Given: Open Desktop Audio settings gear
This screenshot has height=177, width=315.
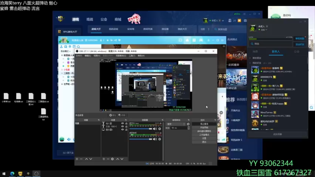Looking at the screenshot, I should (159, 139).
